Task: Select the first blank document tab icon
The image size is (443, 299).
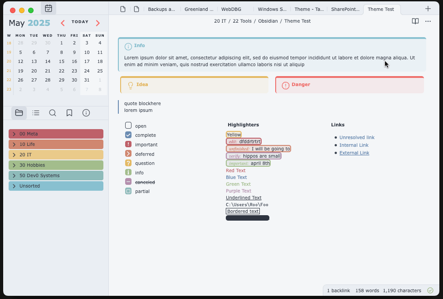Action: coord(123,9)
